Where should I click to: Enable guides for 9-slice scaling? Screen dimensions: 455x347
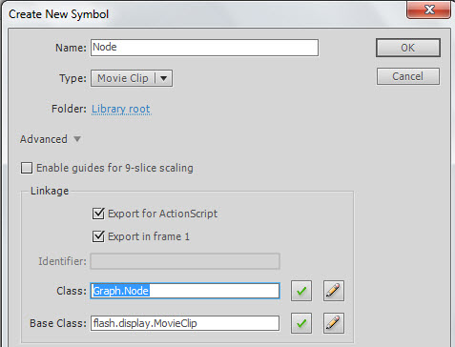tap(27, 168)
